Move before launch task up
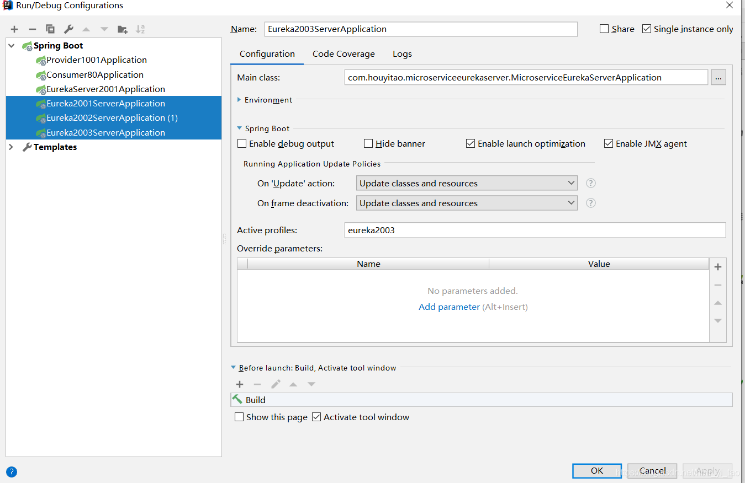 pos(293,384)
